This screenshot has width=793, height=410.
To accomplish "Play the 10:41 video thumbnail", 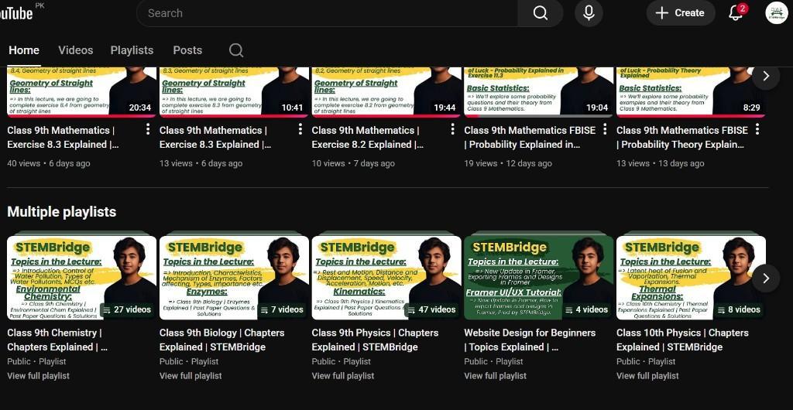I will (x=234, y=92).
